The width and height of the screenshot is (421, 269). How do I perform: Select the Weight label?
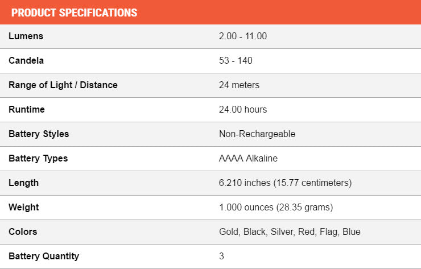point(24,207)
